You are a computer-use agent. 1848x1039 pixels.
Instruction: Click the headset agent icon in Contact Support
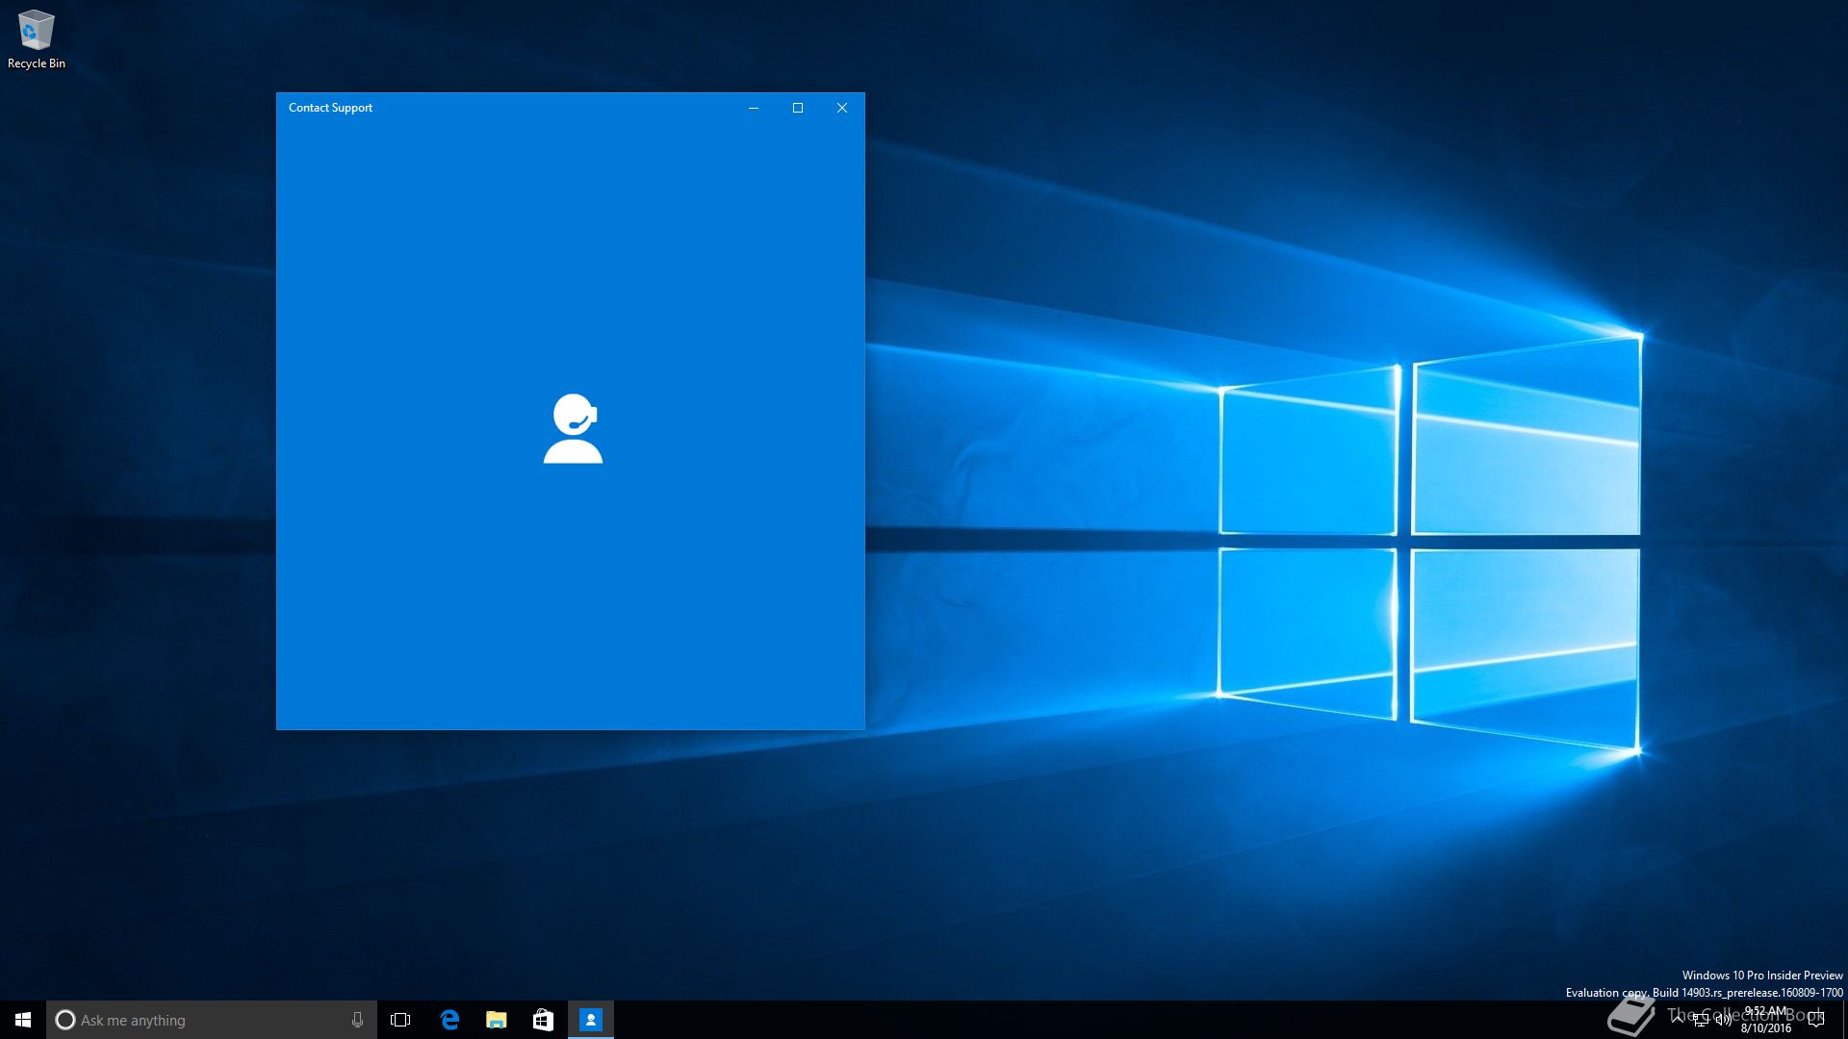pos(573,428)
